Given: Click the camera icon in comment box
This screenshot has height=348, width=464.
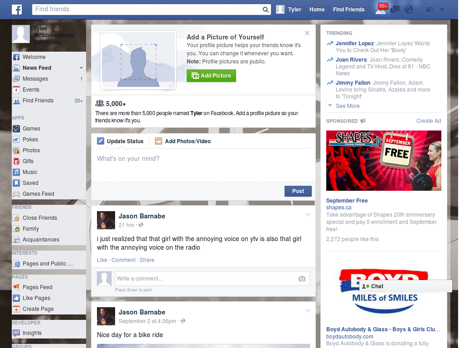Looking at the screenshot, I should point(302,279).
